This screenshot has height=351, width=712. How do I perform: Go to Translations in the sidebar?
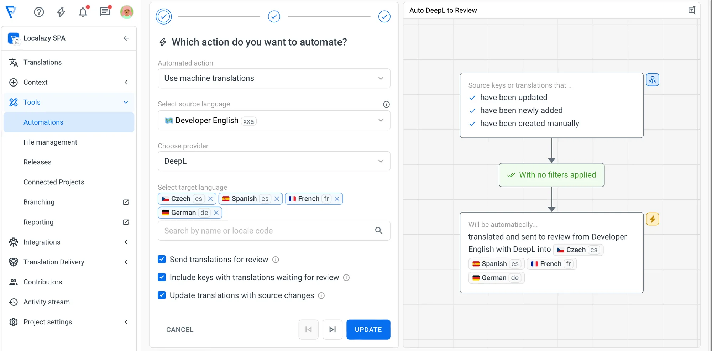tap(42, 62)
